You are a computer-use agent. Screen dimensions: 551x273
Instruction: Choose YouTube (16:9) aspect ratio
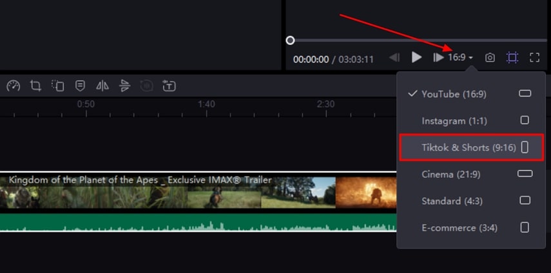pos(471,94)
